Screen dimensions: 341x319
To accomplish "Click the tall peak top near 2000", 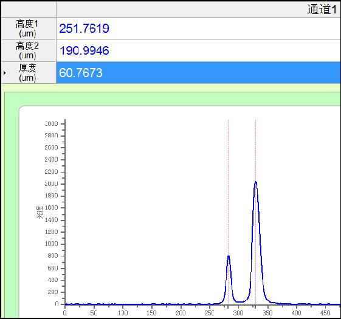I will coord(256,182).
